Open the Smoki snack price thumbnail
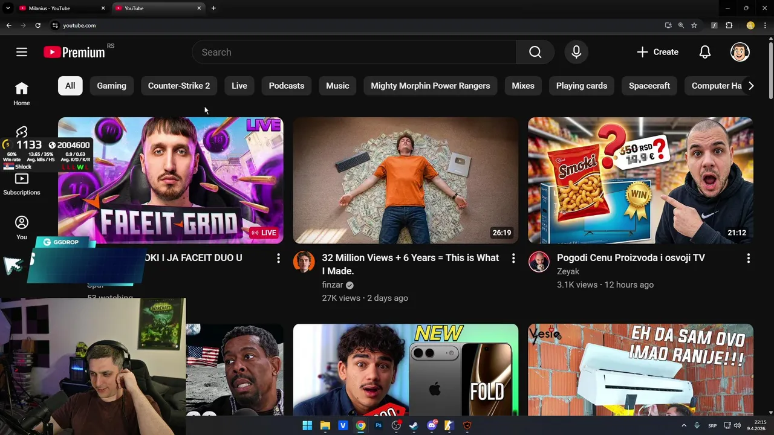This screenshot has height=435, width=774. 640,180
